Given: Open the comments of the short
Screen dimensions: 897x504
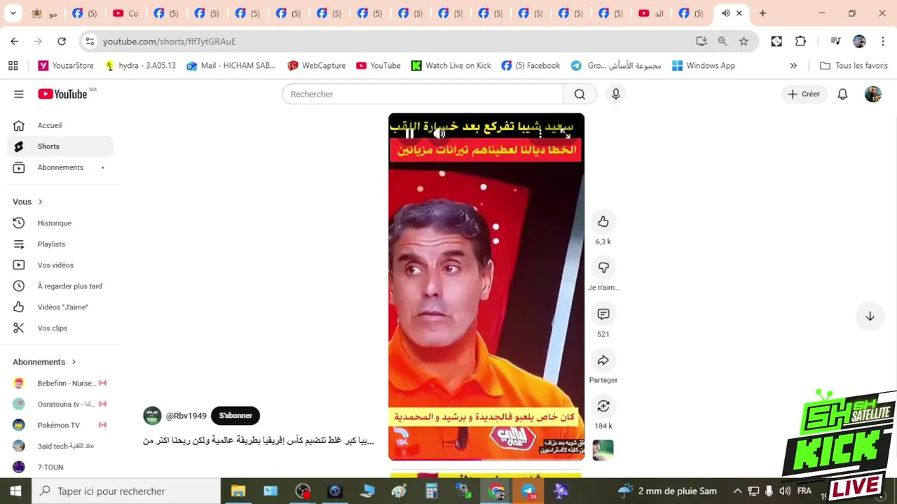Looking at the screenshot, I should 603,314.
